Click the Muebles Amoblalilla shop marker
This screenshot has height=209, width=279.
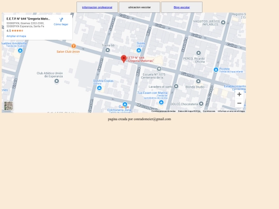click(20, 51)
